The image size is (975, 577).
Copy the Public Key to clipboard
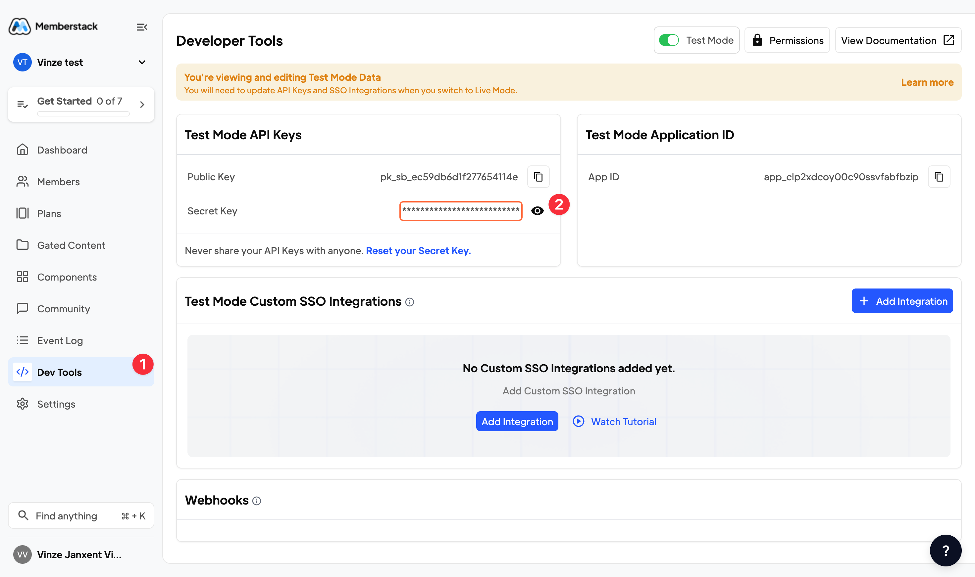(x=538, y=177)
